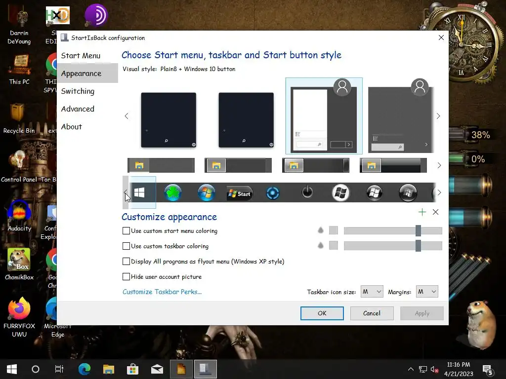Show hidden system tray icons
This screenshot has width=506, height=379.
pos(411,369)
